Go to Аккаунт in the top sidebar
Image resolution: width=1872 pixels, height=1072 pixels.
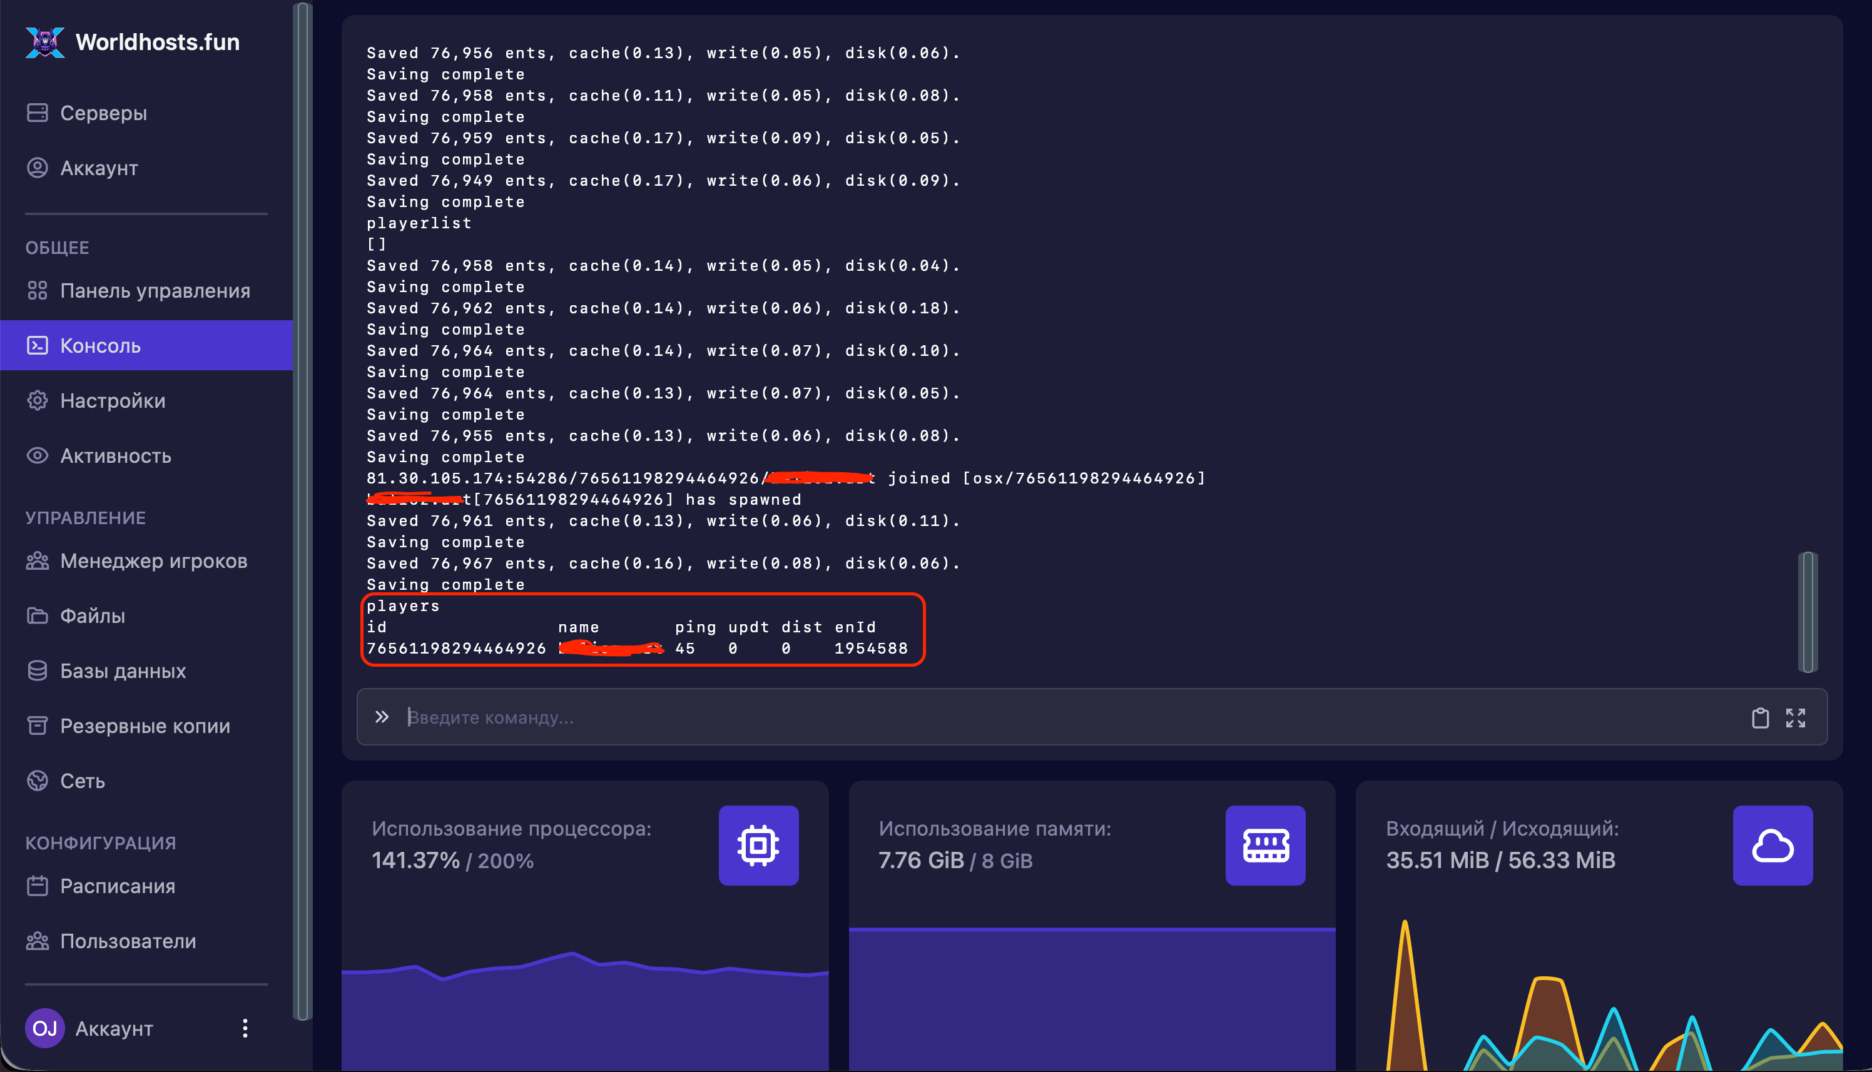pos(146,168)
